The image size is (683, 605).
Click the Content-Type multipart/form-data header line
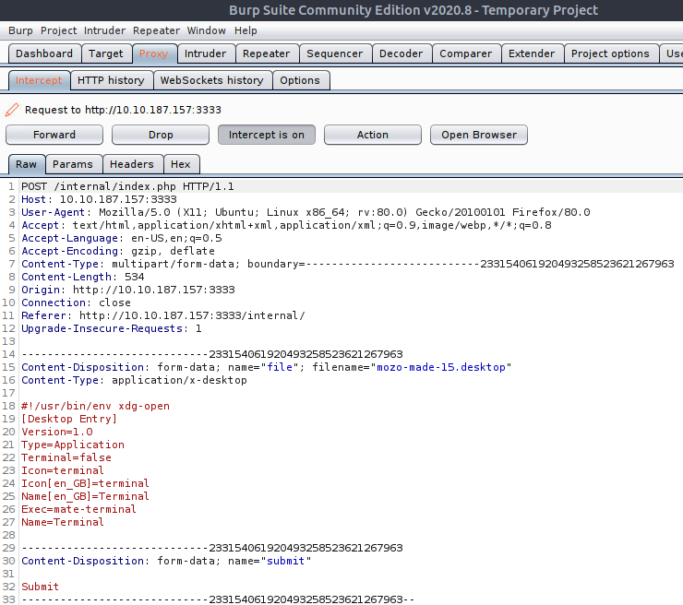point(348,264)
